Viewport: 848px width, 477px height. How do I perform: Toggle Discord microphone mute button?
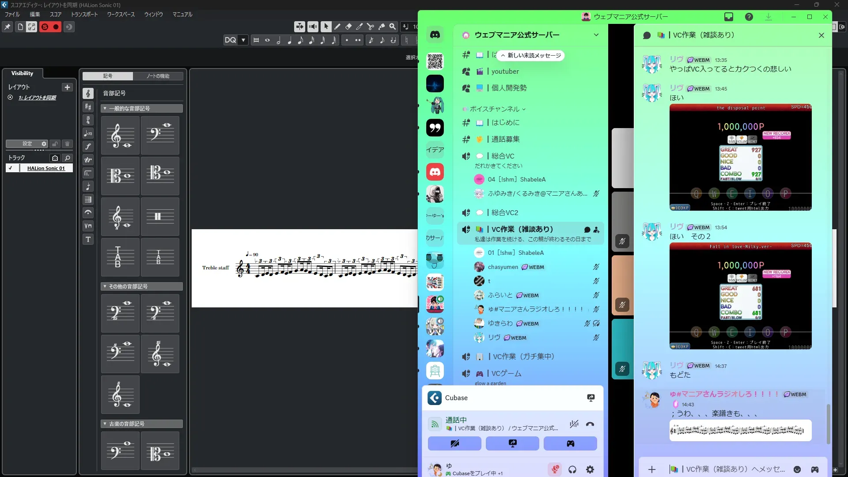(x=555, y=469)
